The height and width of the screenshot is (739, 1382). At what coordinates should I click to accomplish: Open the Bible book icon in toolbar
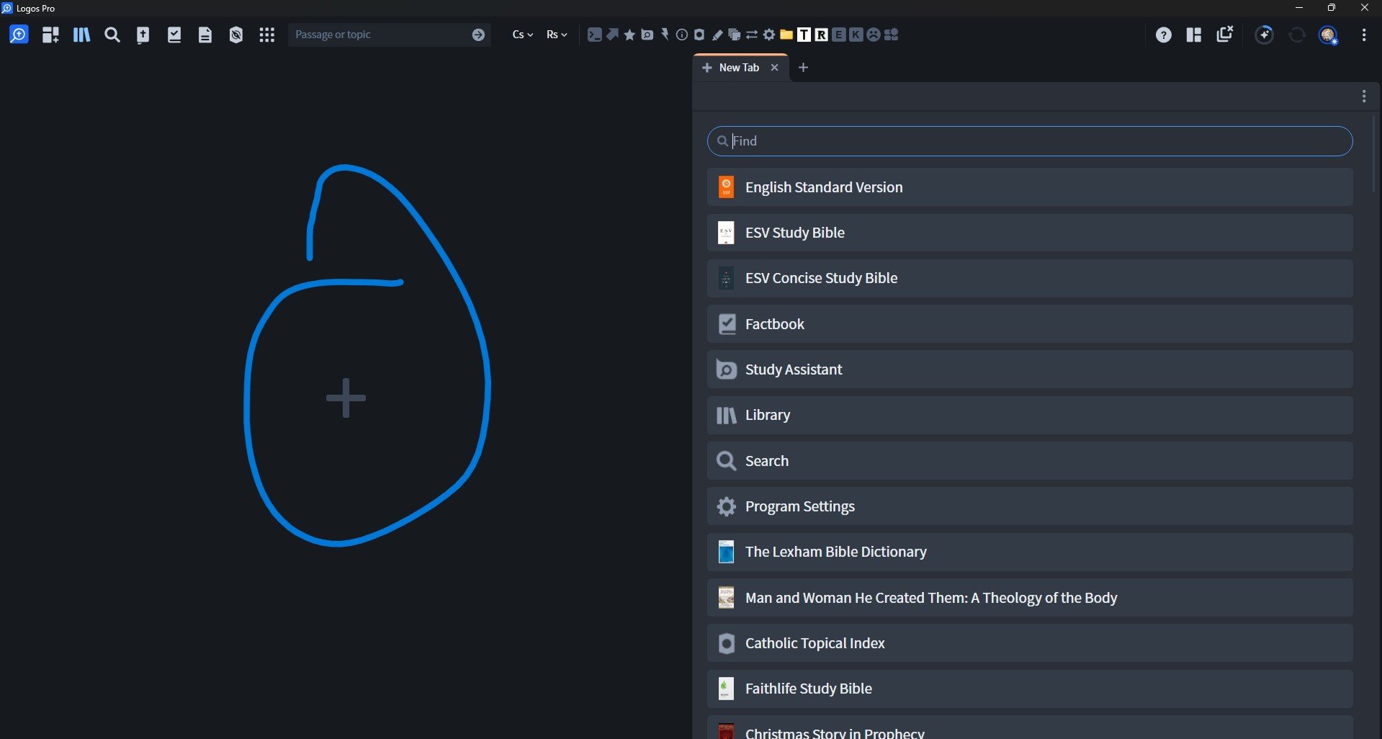(143, 35)
